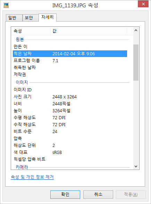This screenshot has height=204, width=151.
Task: Click the 값 column header
Action: 89,31
